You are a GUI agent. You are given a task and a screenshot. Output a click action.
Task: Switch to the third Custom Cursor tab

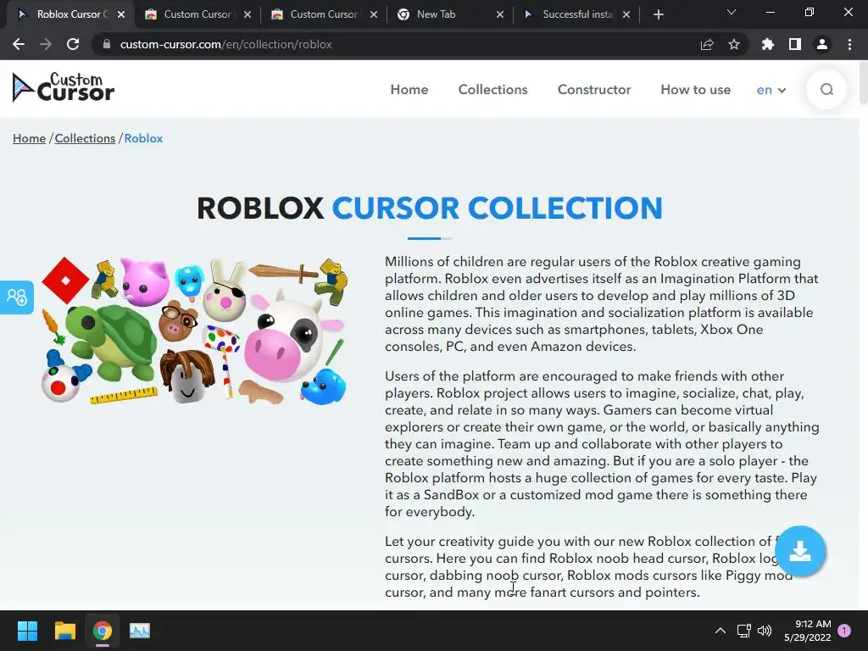[x=323, y=14]
